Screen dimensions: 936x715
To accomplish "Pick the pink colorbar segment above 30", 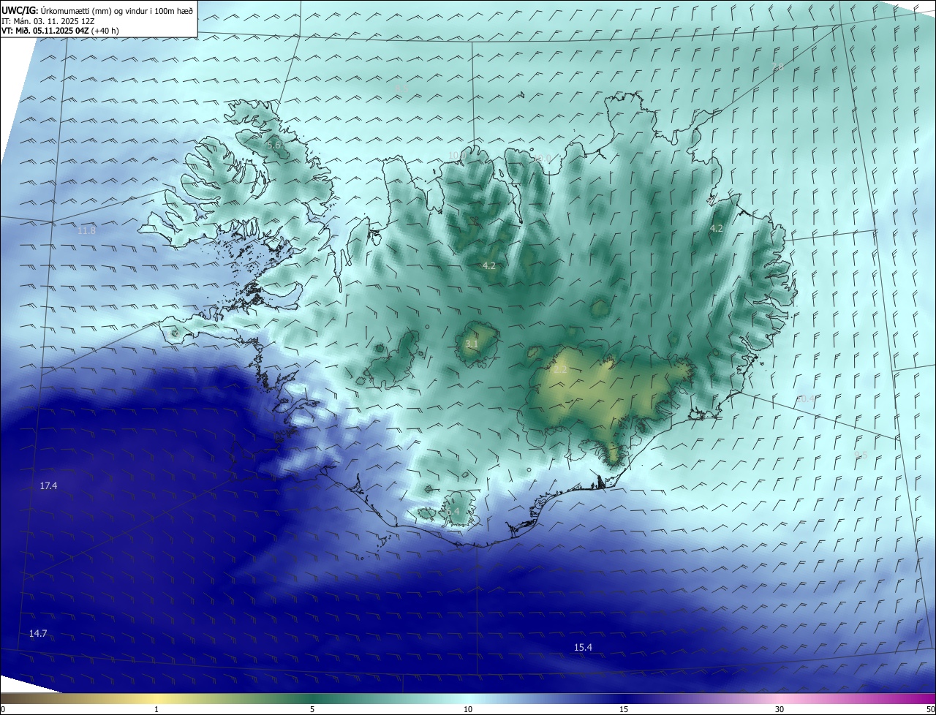I will [x=780, y=699].
